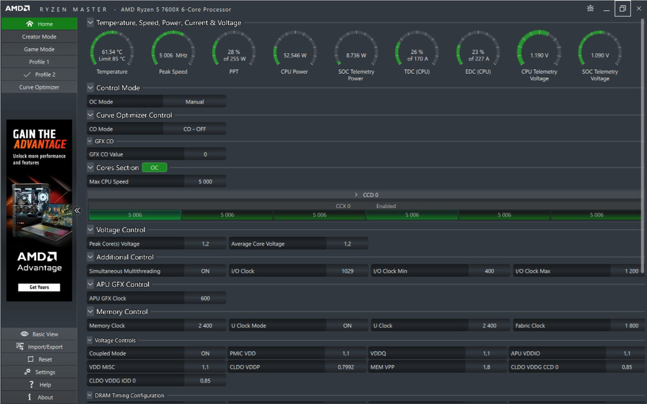647x404 pixels.
Task: Open Import/Export
Action: (39, 346)
